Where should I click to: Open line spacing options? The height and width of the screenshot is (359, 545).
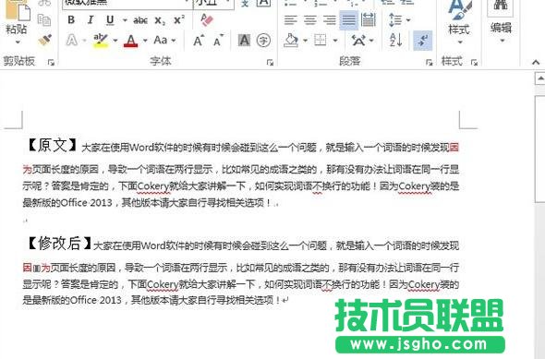point(395,20)
